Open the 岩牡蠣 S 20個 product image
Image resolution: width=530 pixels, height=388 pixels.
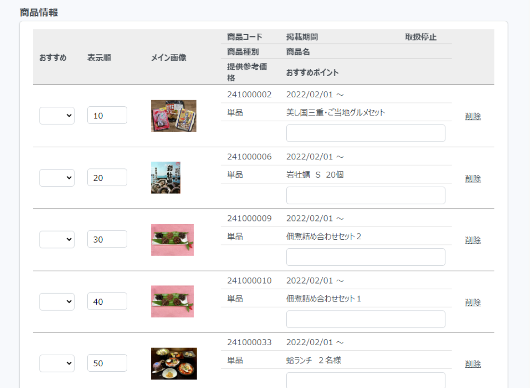(166, 178)
